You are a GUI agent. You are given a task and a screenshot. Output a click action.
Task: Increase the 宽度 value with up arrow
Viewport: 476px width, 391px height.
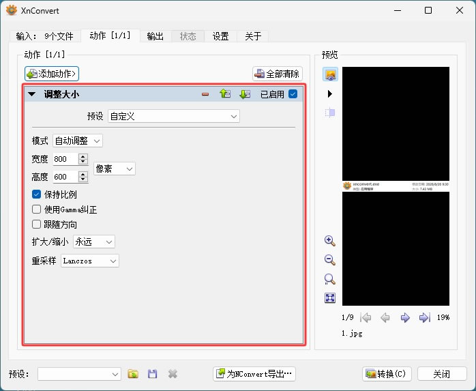(x=83, y=156)
